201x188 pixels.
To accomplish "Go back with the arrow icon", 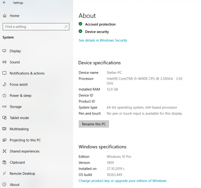I will [x=4, y=3].
